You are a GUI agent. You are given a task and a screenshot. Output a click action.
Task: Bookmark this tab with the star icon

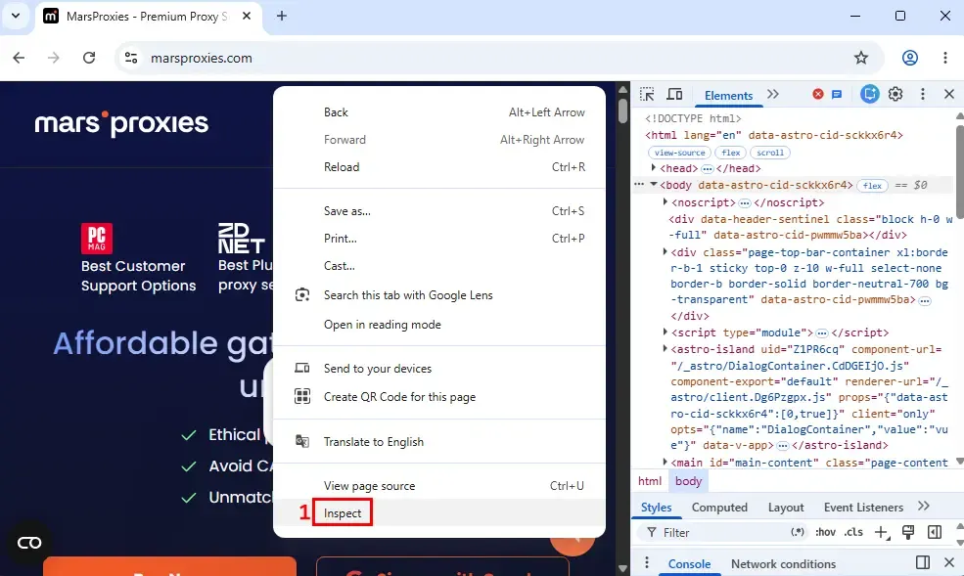(860, 58)
